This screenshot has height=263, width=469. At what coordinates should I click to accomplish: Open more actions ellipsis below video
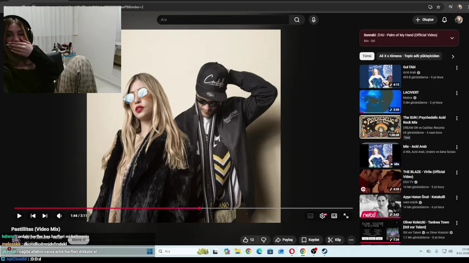351,240
